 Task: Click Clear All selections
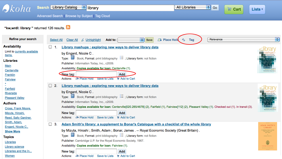tap(72, 40)
